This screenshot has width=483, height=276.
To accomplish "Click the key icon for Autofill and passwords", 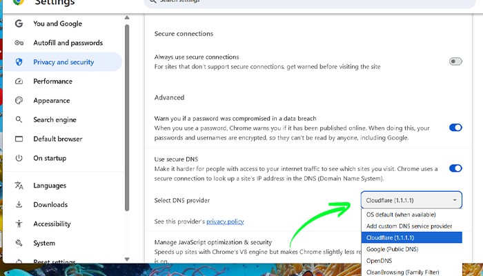I will point(19,43).
